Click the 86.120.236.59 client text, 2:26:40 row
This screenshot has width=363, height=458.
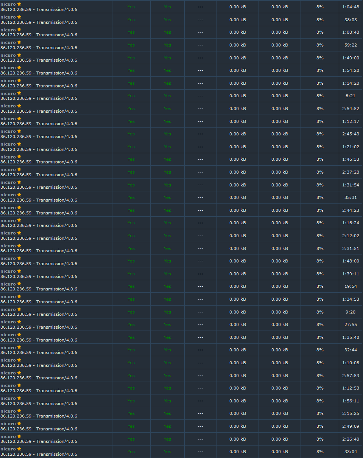tap(39, 441)
